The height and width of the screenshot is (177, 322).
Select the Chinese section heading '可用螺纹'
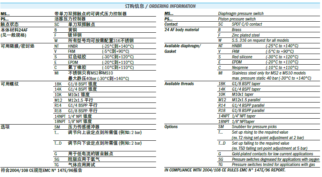[x=10, y=84]
